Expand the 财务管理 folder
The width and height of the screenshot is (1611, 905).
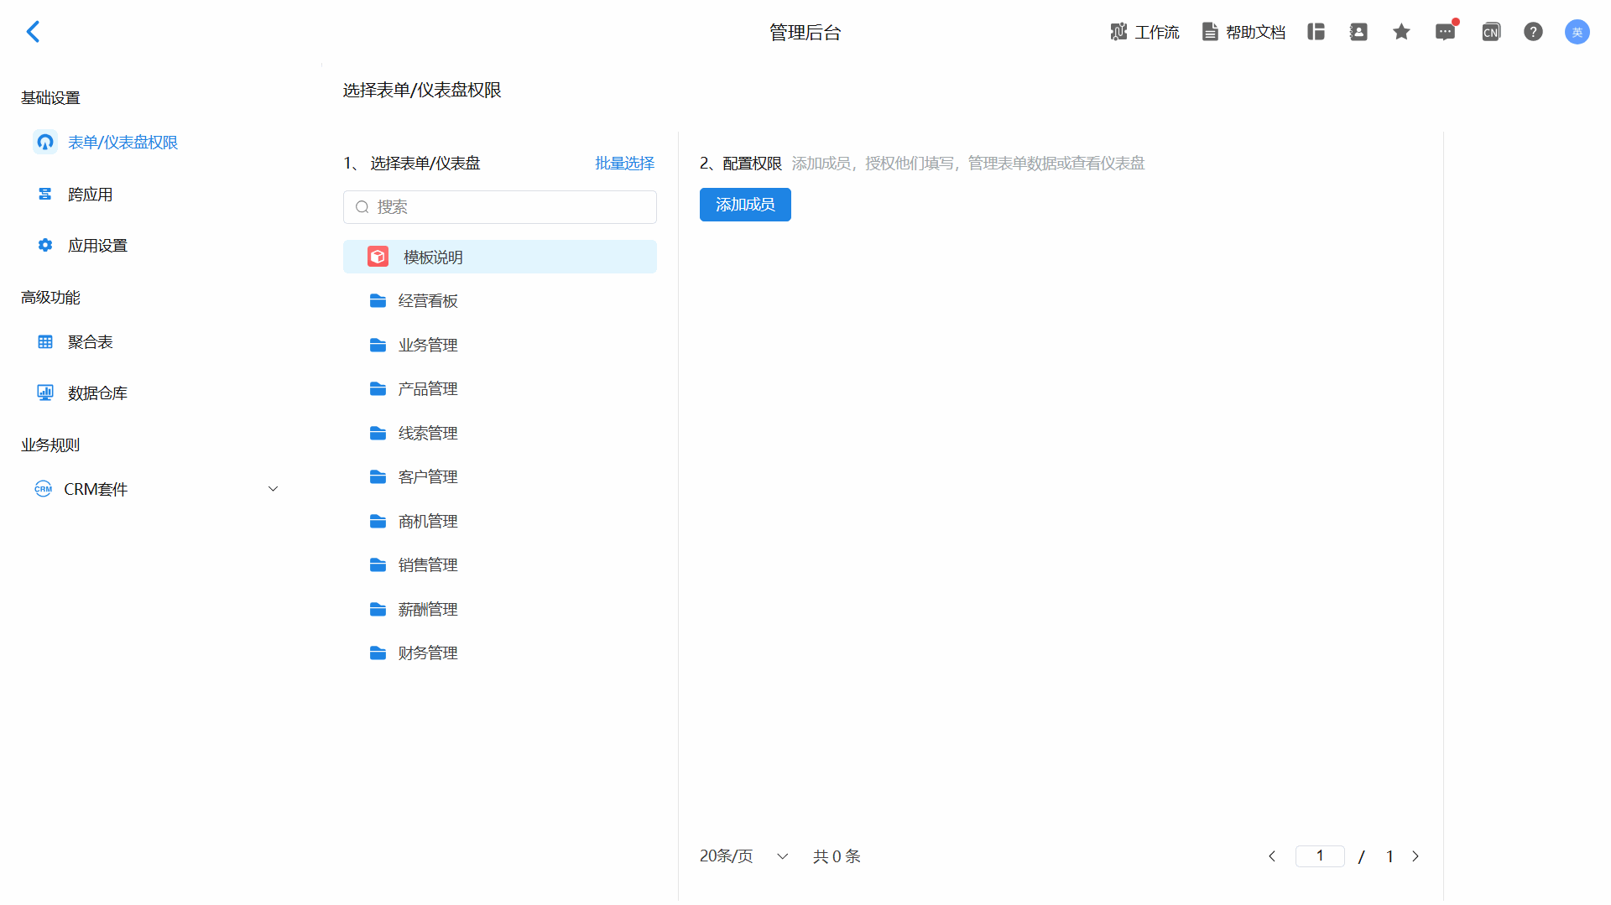(x=427, y=653)
